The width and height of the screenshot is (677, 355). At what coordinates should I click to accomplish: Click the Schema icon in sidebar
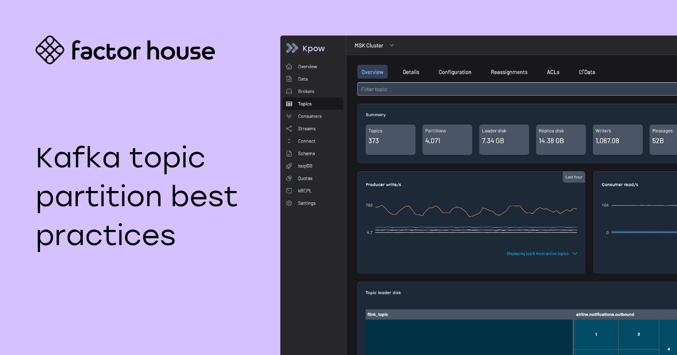tap(289, 153)
